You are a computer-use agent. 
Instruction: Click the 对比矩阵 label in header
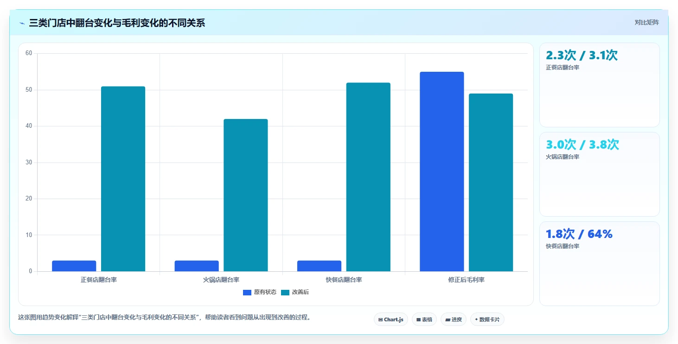[646, 22]
